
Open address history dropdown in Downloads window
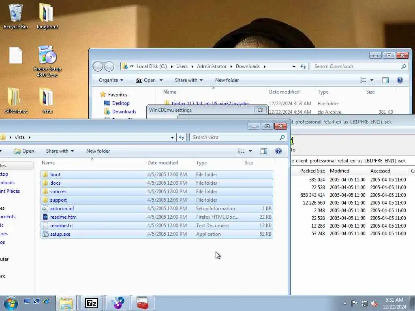click(x=294, y=67)
